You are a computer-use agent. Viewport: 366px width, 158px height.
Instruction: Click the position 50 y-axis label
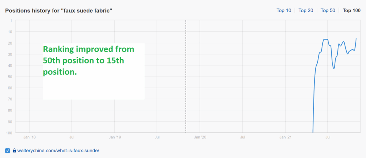coord(10,77)
